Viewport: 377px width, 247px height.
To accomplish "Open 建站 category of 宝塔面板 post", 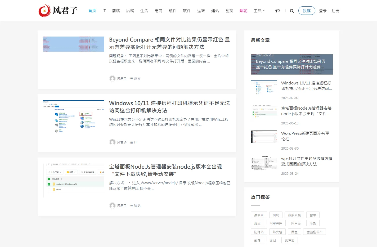I will tap(137, 206).
